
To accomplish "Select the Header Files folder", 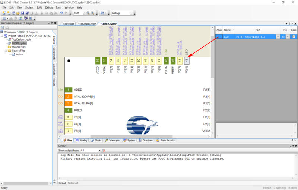I will (19, 47).
